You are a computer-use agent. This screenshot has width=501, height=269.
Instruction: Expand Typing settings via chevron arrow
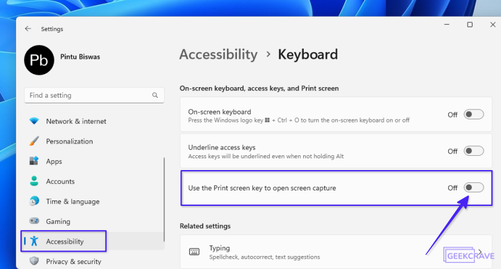coord(480,252)
